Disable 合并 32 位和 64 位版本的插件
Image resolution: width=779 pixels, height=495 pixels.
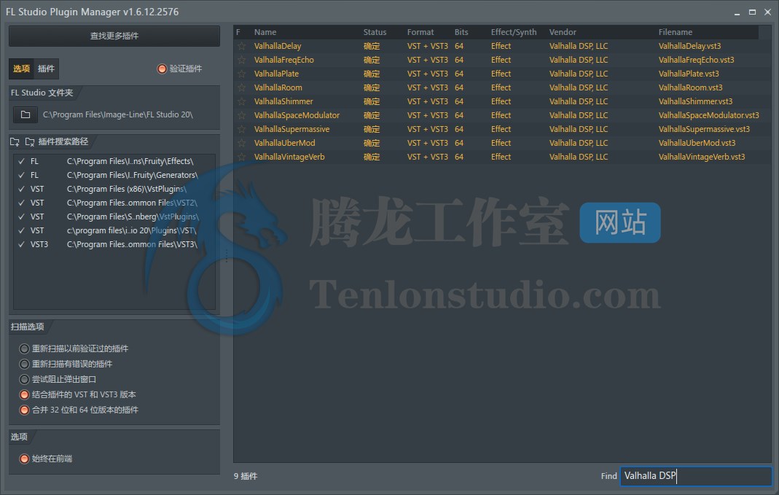(24, 410)
